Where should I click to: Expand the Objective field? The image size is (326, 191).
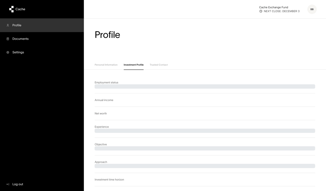205,148
